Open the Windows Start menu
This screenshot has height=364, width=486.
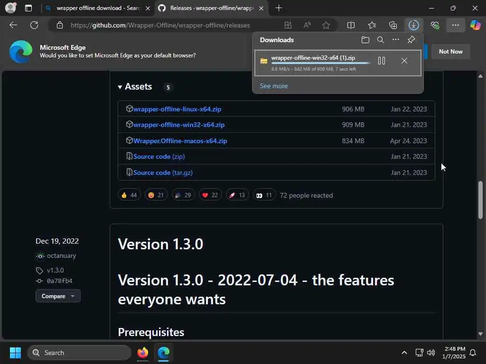pos(15,353)
